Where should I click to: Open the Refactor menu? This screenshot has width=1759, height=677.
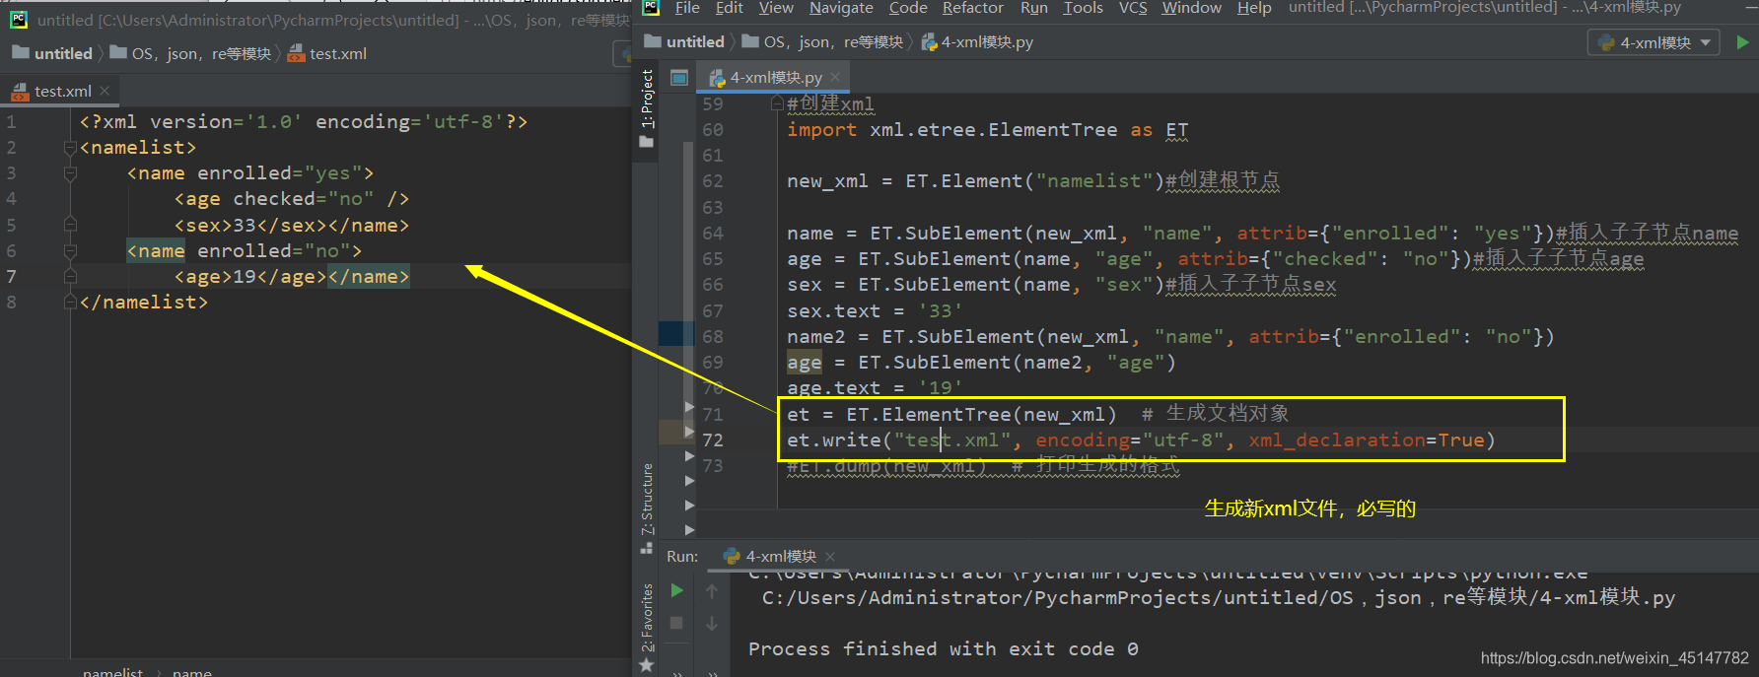click(x=973, y=8)
